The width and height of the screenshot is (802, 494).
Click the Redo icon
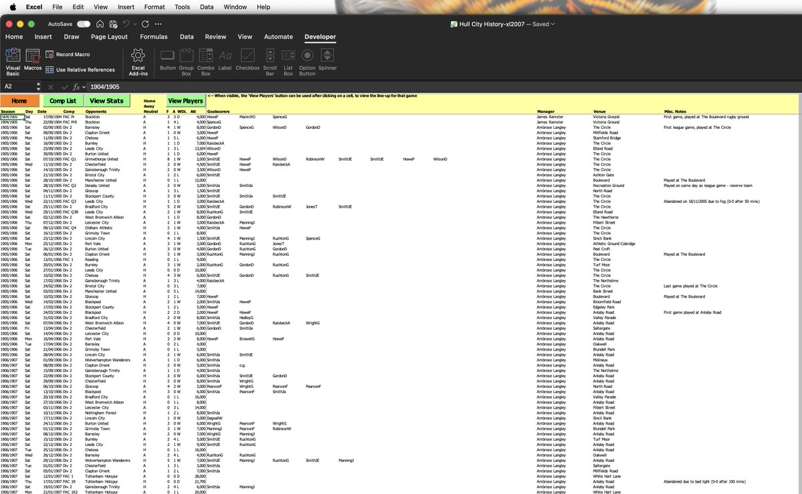point(145,24)
